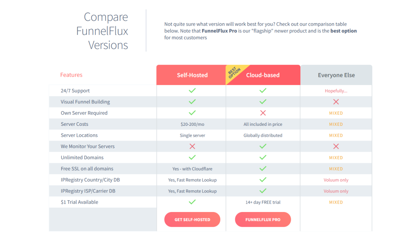
Task: Click Self-Hosted 24/7 Support checkmark
Action: click(192, 91)
